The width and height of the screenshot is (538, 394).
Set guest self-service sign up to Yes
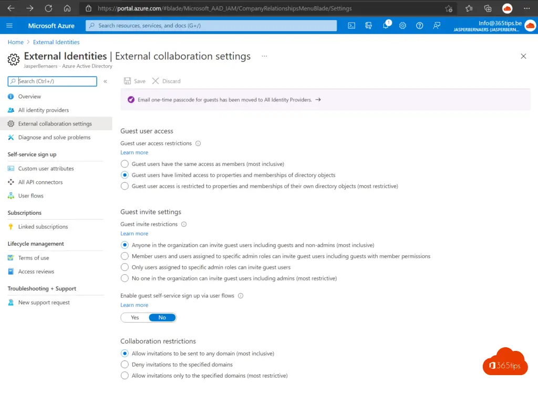(x=135, y=318)
